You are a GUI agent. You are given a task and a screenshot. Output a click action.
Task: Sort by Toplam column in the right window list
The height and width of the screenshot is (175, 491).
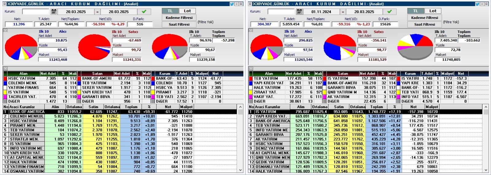(377, 107)
